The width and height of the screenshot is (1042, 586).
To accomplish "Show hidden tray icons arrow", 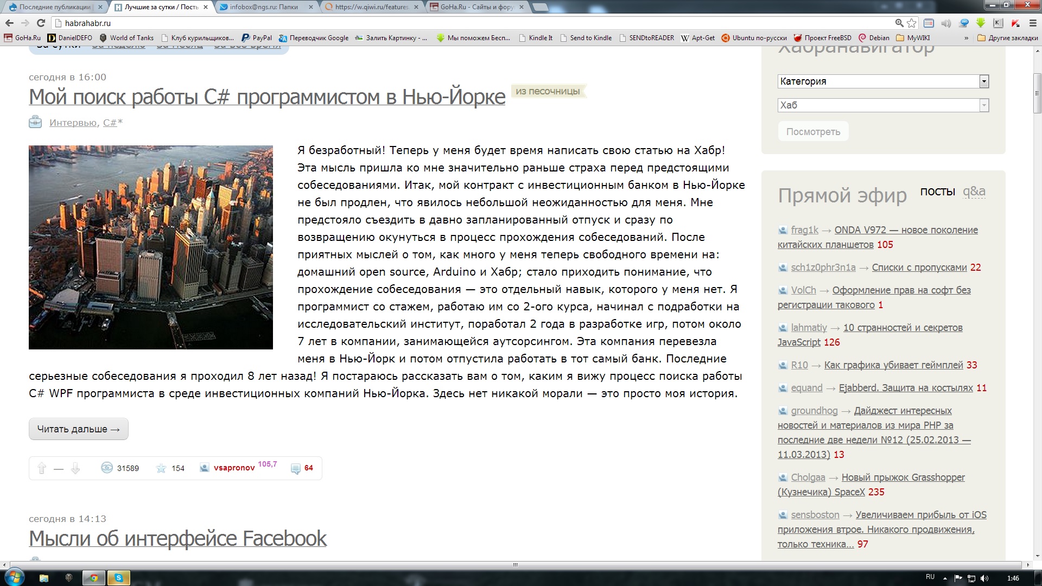I will point(945,578).
